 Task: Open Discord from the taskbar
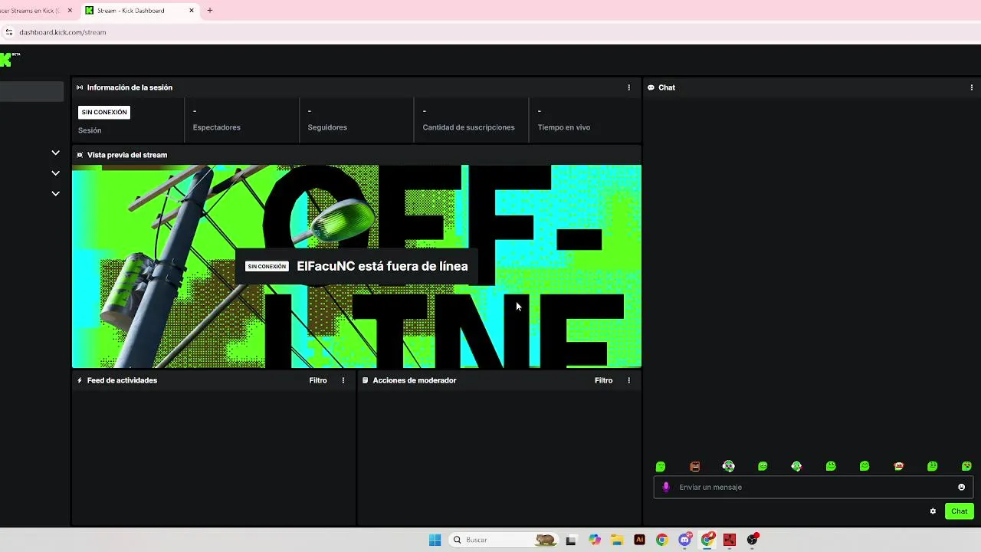tap(684, 540)
